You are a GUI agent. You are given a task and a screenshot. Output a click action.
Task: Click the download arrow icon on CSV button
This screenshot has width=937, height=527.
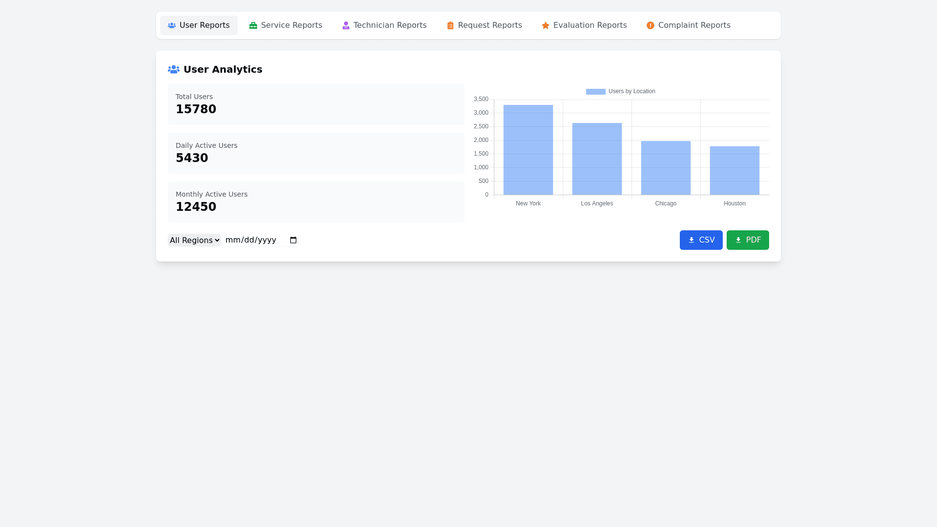tap(692, 240)
